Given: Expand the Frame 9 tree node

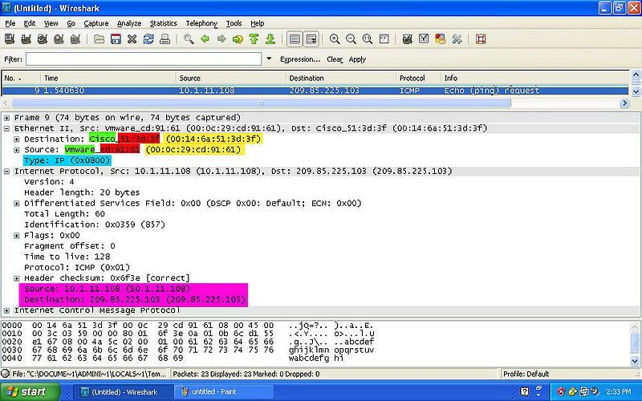Looking at the screenshot, I should (x=7, y=118).
